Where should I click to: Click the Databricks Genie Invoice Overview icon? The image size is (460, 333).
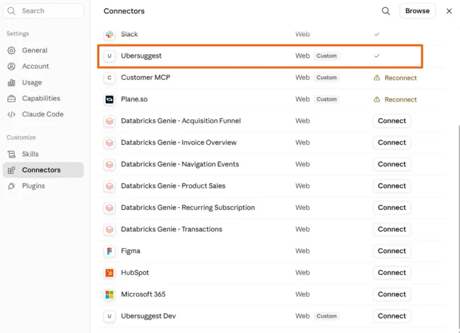click(x=110, y=143)
